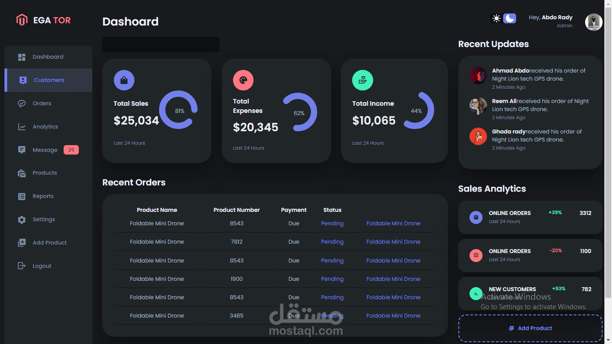Click the Analytics line chart icon
612x344 pixels.
(x=22, y=127)
